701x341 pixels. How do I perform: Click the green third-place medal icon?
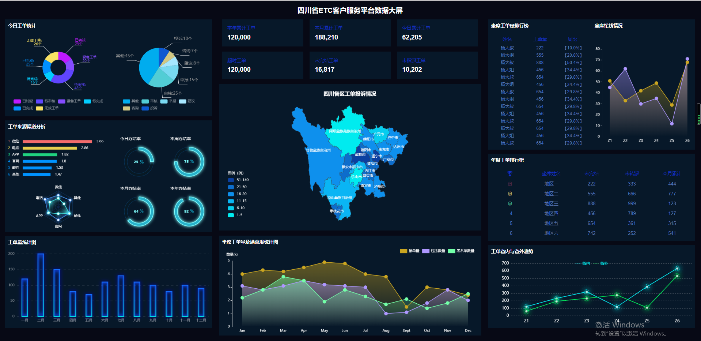[510, 203]
